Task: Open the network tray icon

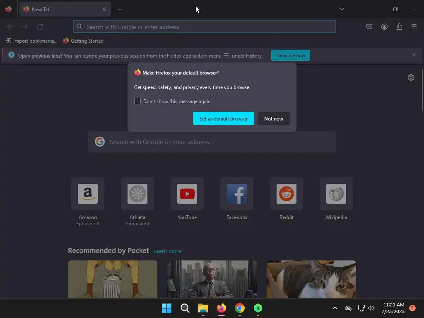Action: coord(361,308)
